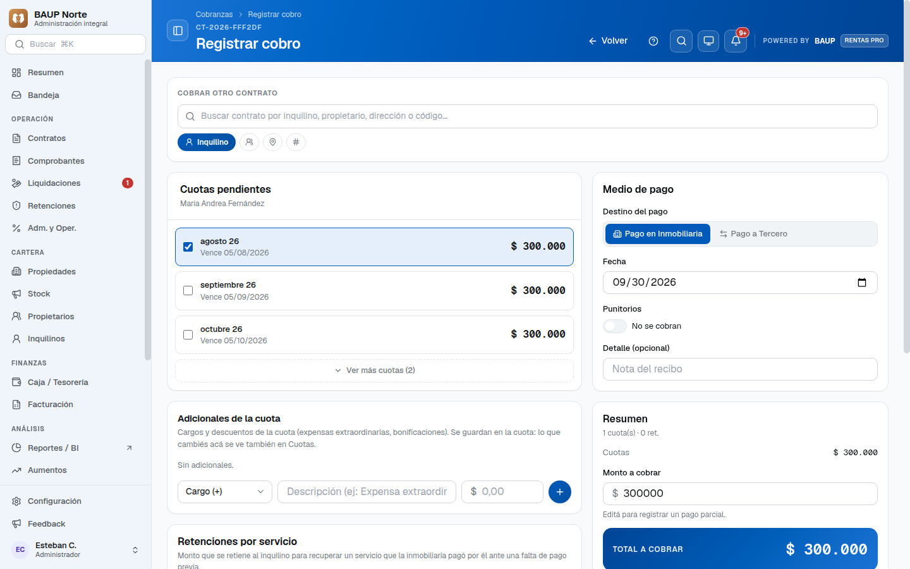The width and height of the screenshot is (910, 569).
Task: Click the Liquidaciones red badge
Action: pyautogui.click(x=128, y=183)
